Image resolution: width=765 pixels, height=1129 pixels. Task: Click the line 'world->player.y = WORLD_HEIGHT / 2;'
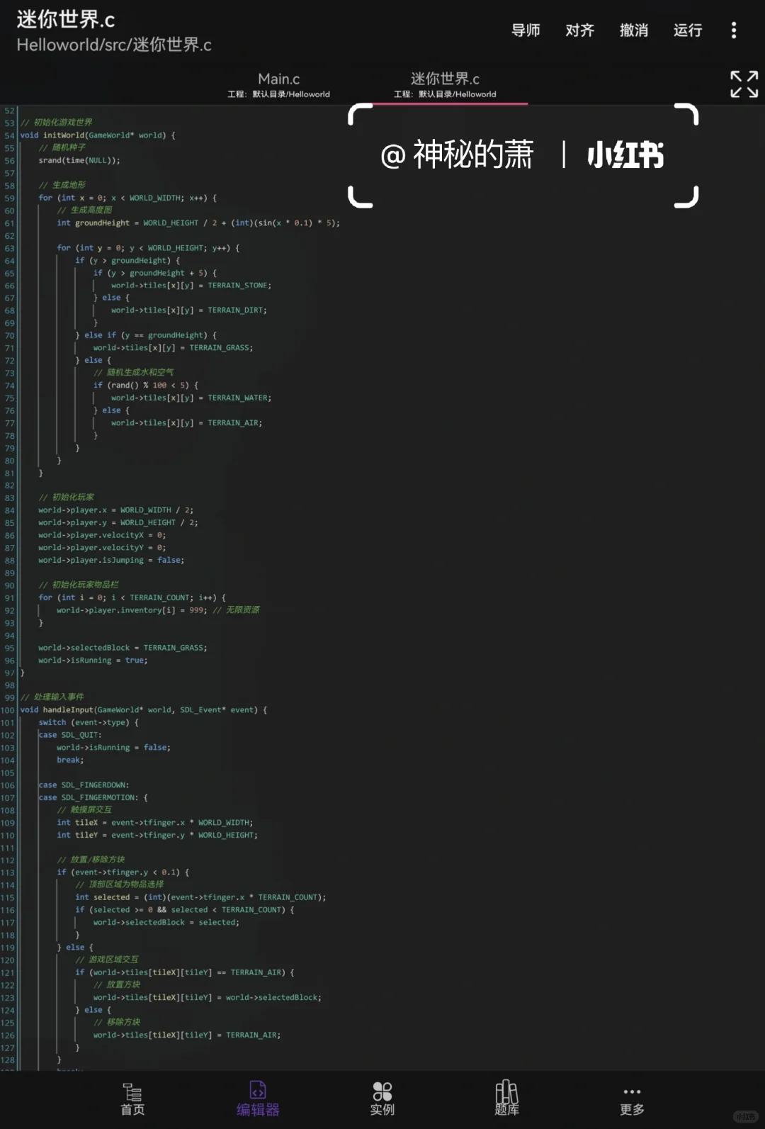coord(118,523)
